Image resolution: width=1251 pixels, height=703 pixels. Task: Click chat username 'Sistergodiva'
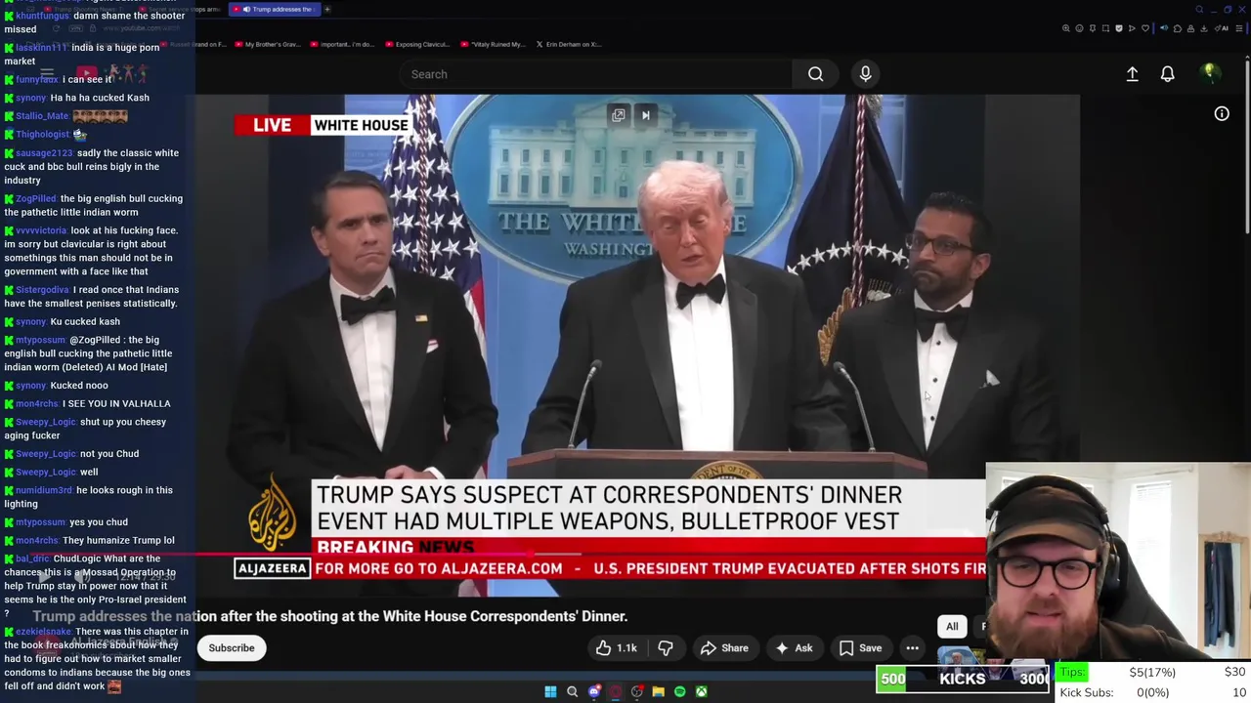[42, 290]
